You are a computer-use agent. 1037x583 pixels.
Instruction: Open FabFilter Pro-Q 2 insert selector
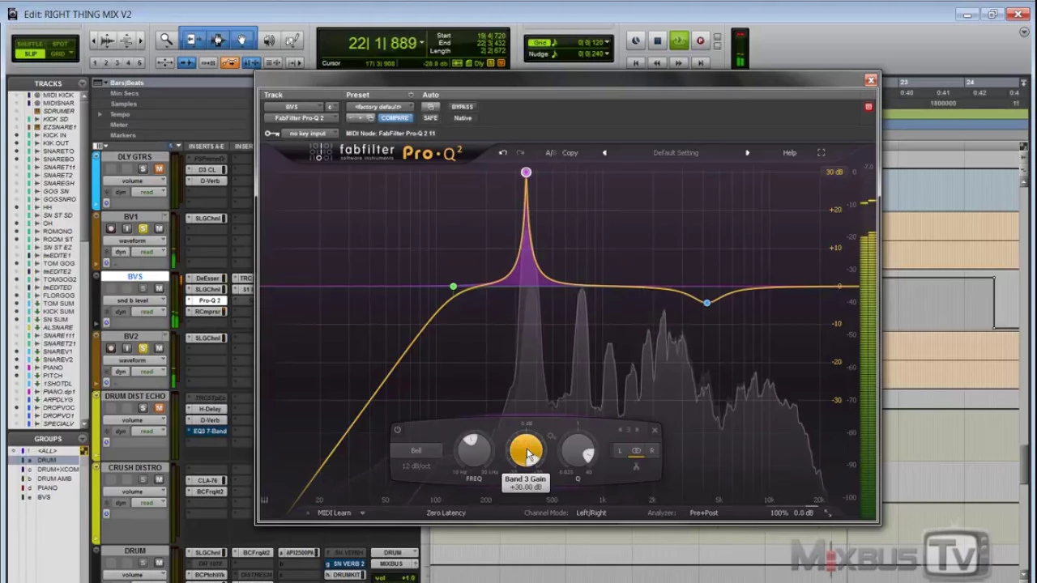[x=301, y=118]
